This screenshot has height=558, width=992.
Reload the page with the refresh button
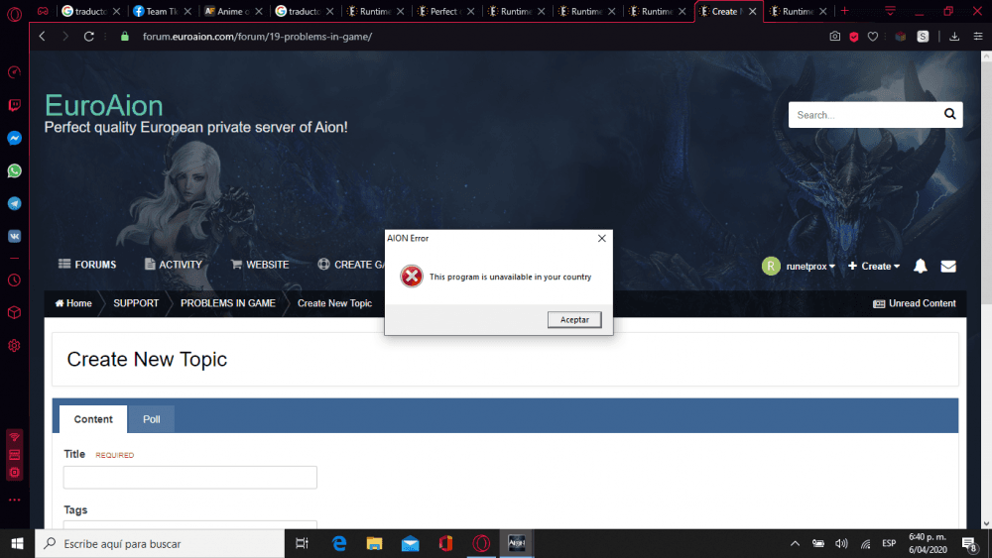[x=89, y=36]
